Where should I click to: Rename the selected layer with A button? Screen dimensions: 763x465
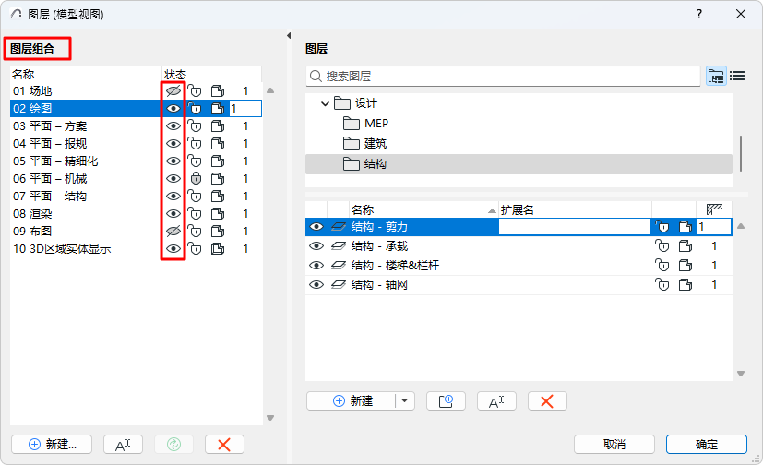pos(496,401)
